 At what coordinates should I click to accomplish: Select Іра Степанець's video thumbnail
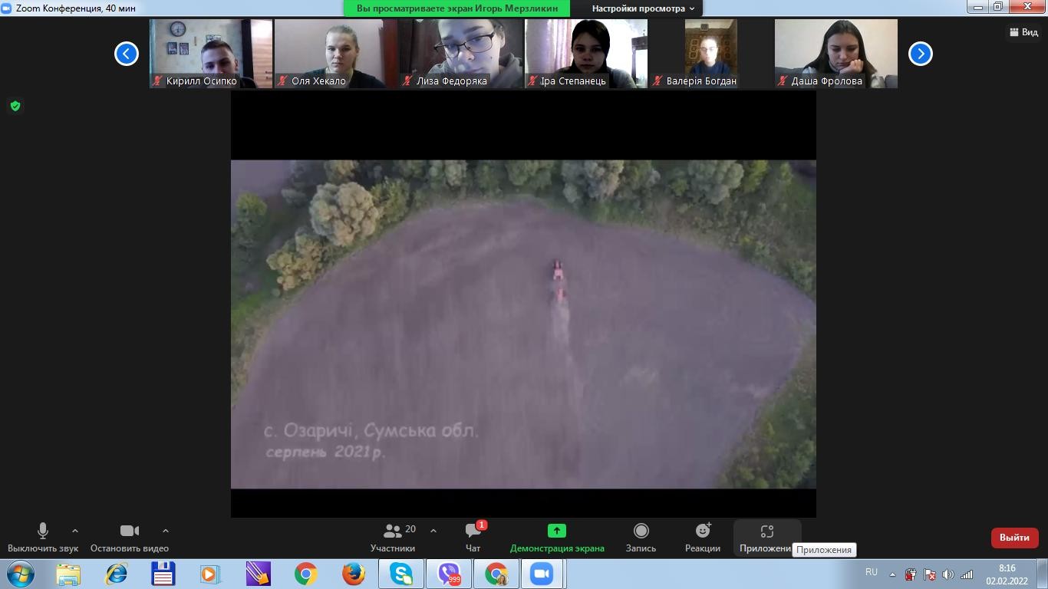coord(586,54)
